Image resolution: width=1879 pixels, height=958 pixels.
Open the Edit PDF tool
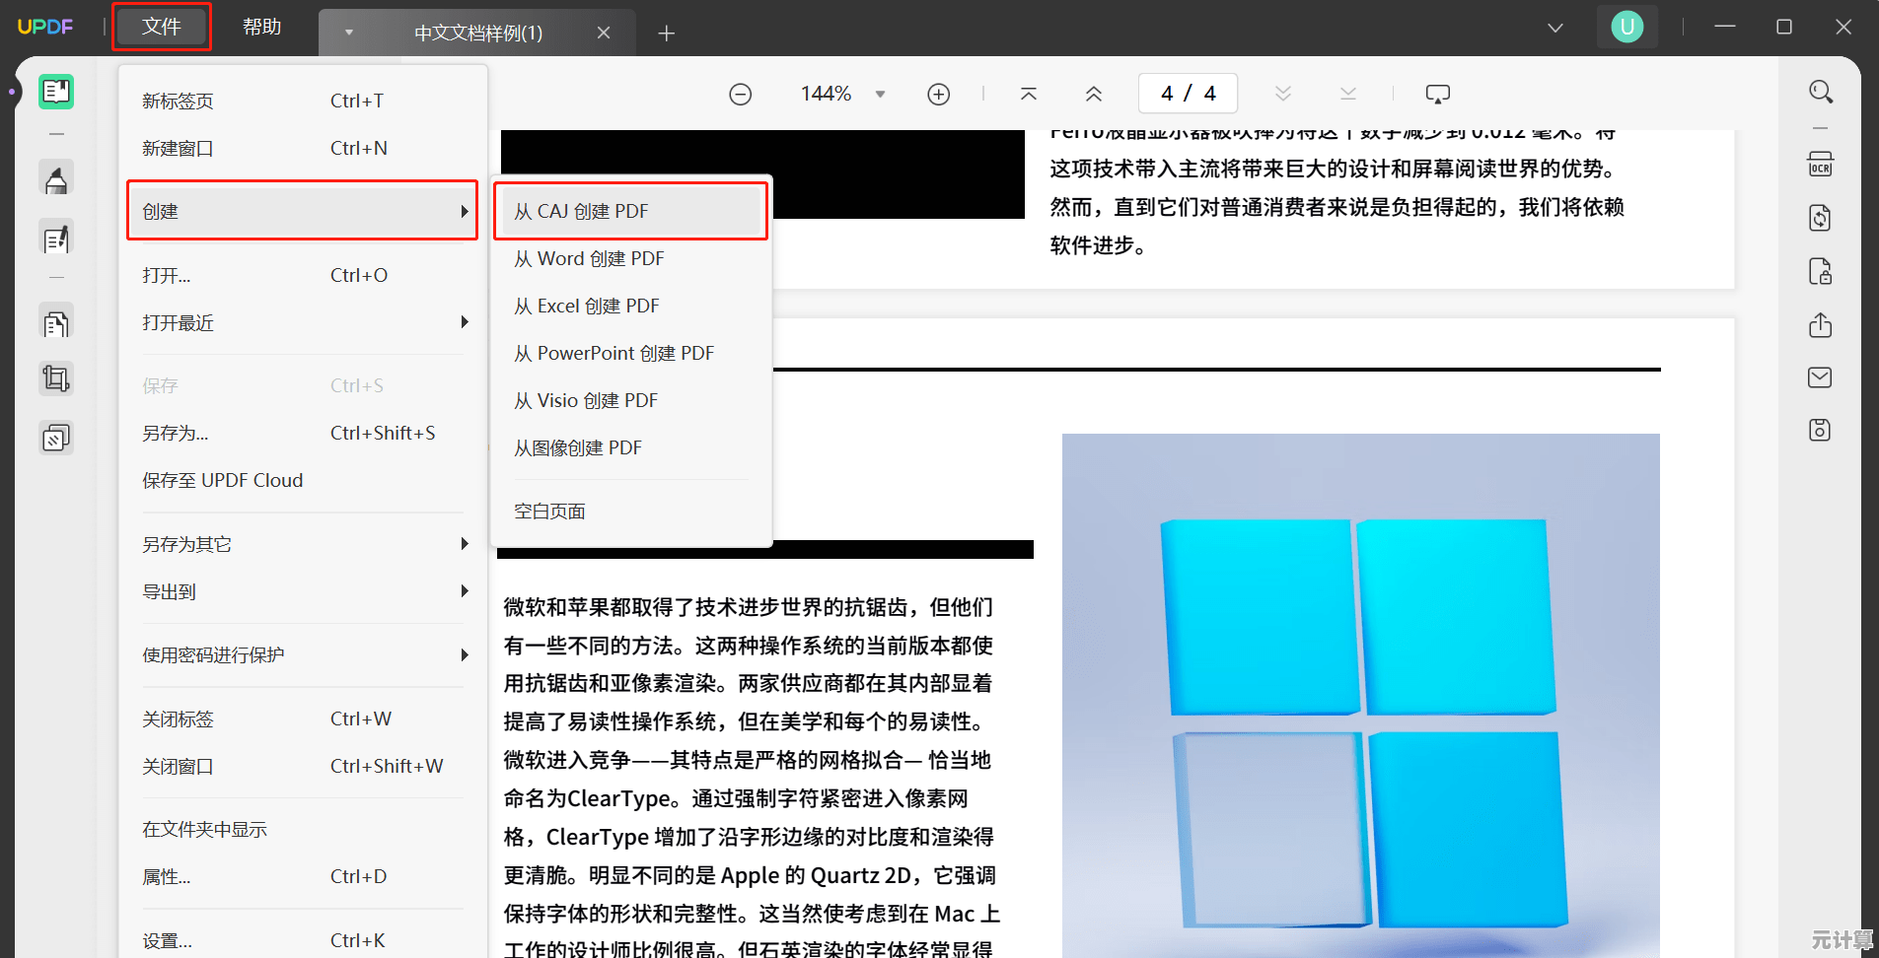point(56,237)
